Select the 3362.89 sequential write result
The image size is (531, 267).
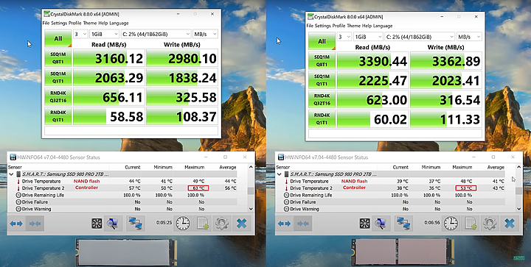click(446, 60)
